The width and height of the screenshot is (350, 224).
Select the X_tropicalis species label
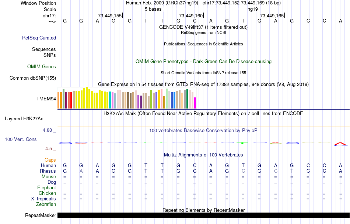[43, 199]
